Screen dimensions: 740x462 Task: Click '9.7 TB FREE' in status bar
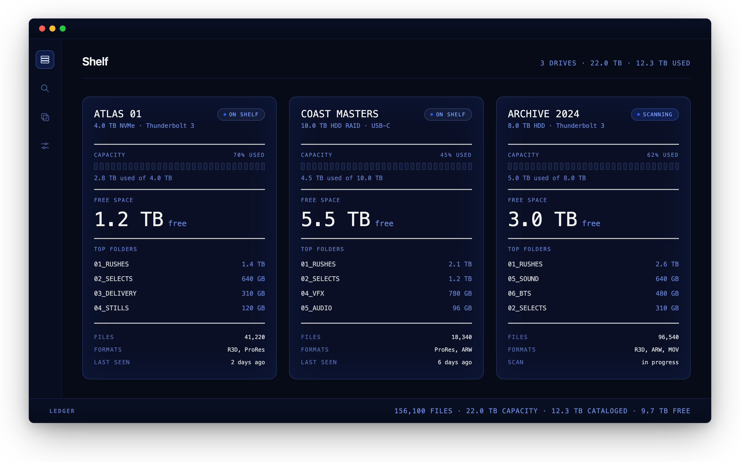click(x=666, y=411)
